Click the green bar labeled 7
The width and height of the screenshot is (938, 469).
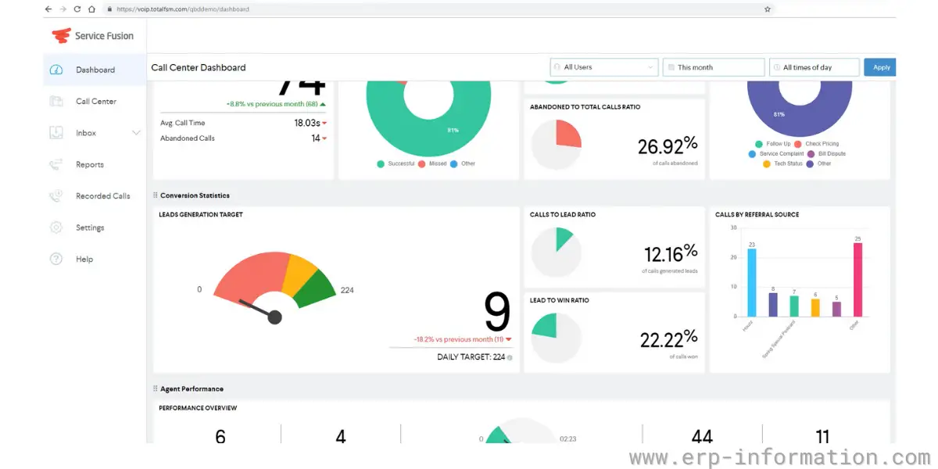(x=794, y=306)
